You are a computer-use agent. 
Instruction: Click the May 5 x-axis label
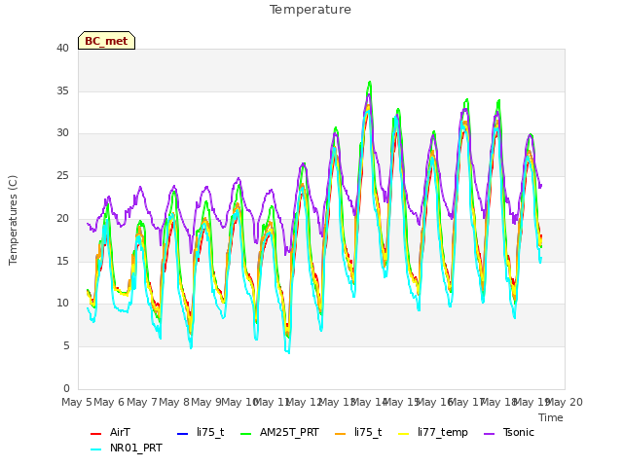[77, 402]
